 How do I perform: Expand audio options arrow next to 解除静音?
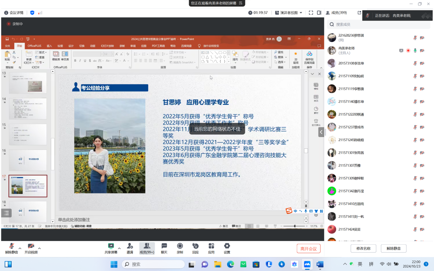(20, 248)
